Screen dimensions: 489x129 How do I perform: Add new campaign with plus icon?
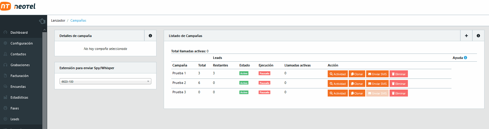point(466,36)
